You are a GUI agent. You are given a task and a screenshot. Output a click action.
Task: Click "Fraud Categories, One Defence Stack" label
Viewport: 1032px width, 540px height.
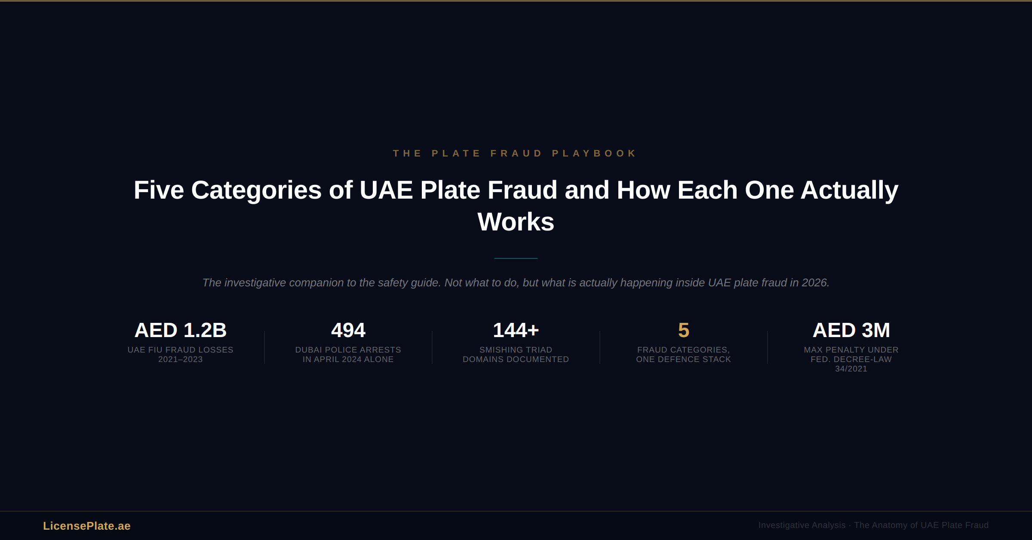click(683, 355)
